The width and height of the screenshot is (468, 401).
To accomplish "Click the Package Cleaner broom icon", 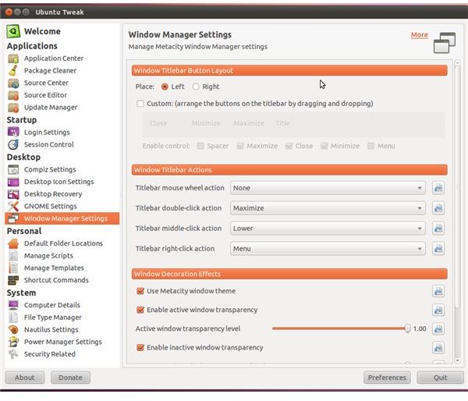I will (x=13, y=71).
